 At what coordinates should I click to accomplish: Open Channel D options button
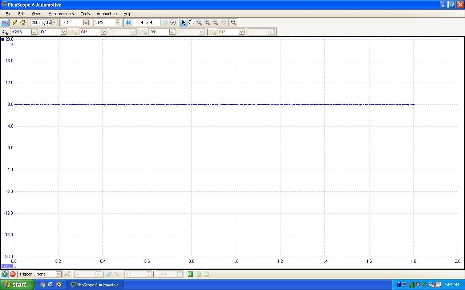coord(213,32)
